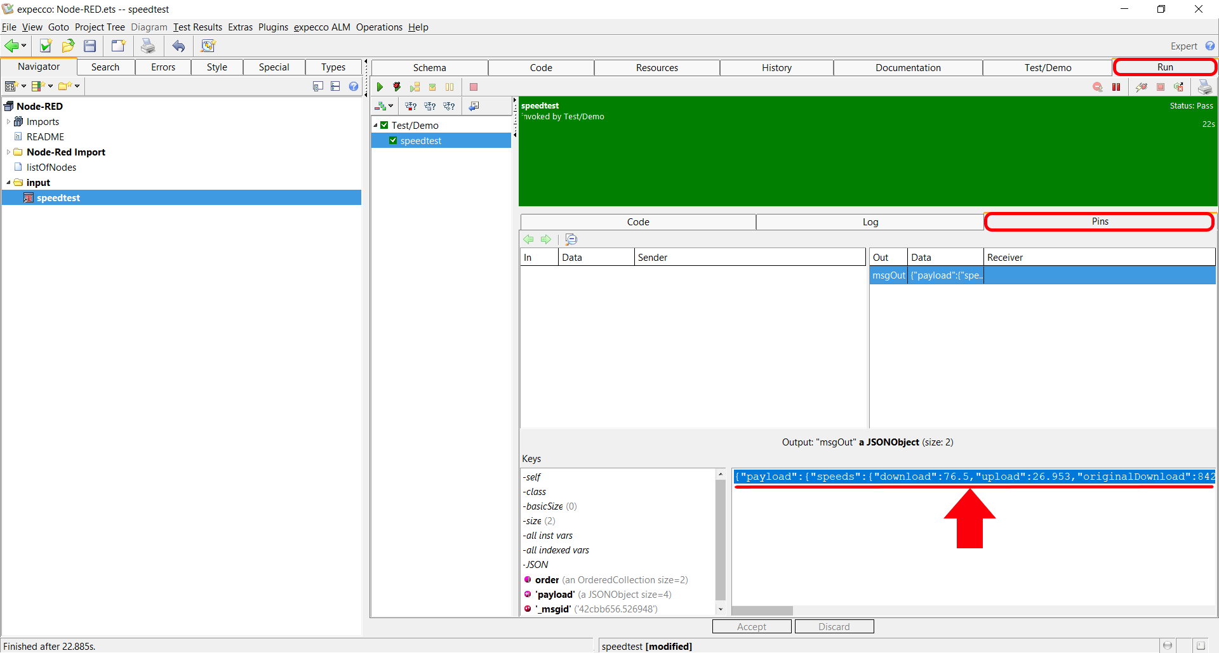Expand the Imports tree node

click(x=8, y=122)
